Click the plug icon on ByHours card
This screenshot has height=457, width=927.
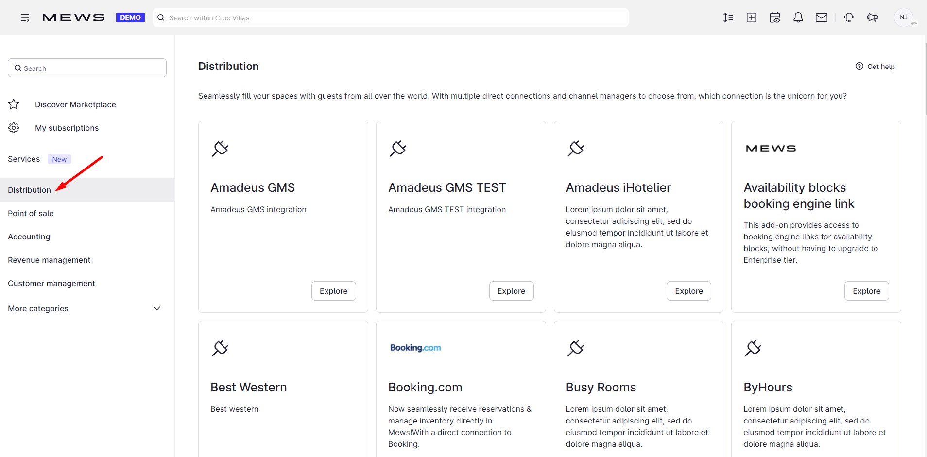(x=753, y=348)
